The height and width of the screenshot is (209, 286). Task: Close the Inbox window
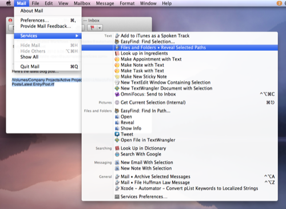coord(10,21)
